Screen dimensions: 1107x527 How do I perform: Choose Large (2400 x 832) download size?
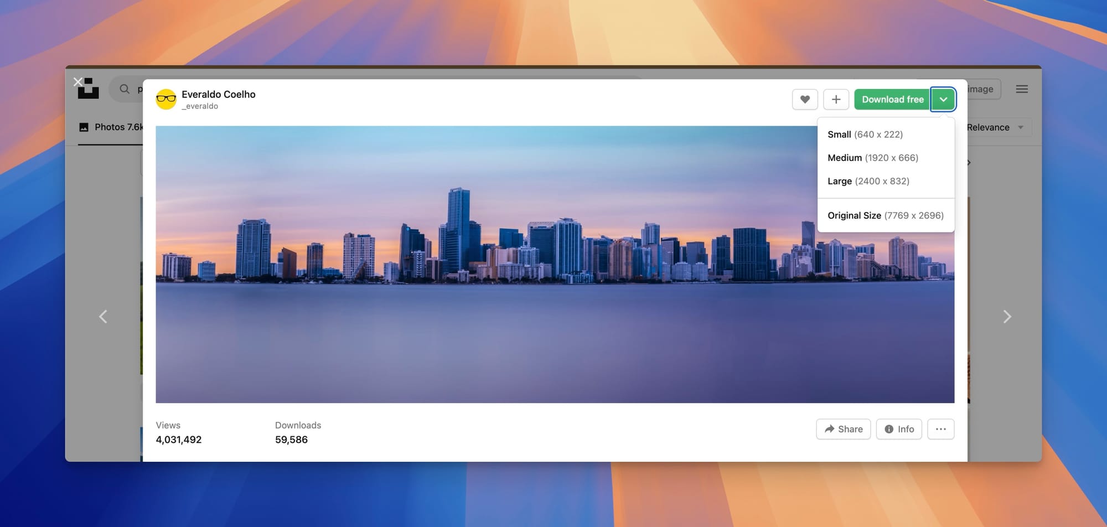pyautogui.click(x=868, y=181)
